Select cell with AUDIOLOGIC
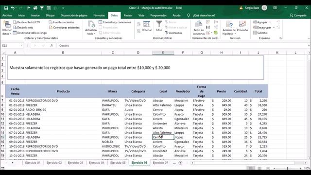 [113, 146]
